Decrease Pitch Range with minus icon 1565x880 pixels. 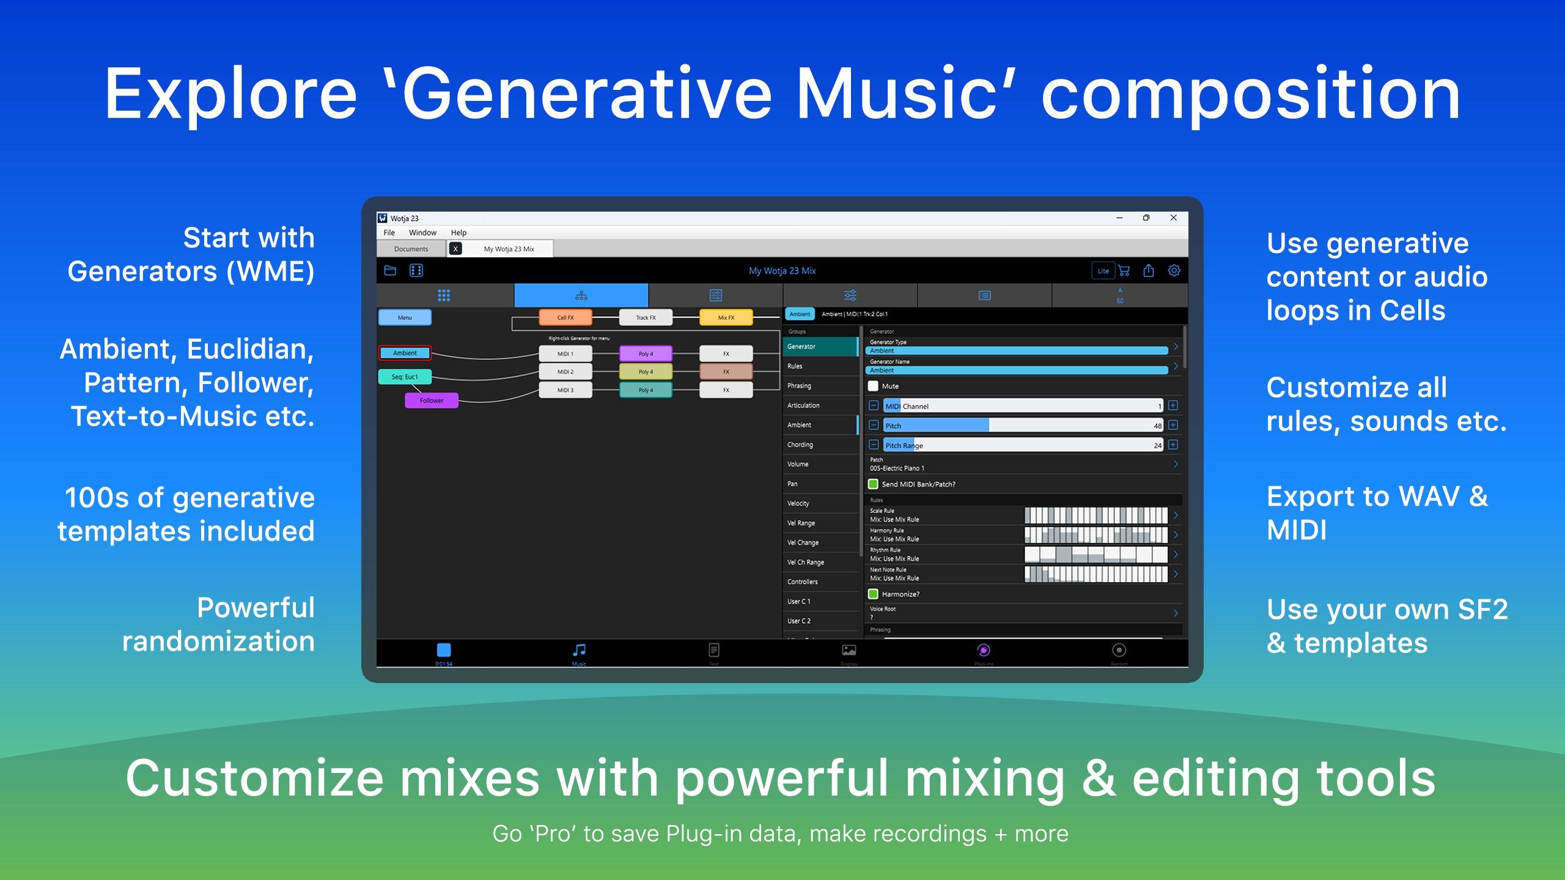pyautogui.click(x=874, y=445)
